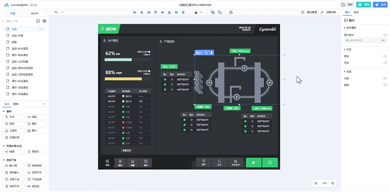
Task: Click the undo arrow in the toolbar
Action: pyautogui.click(x=56, y=12)
